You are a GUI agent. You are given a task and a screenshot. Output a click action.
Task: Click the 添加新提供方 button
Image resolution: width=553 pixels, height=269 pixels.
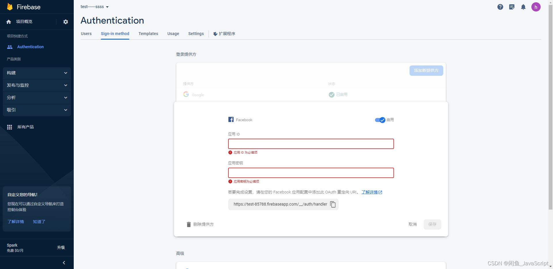coord(426,71)
